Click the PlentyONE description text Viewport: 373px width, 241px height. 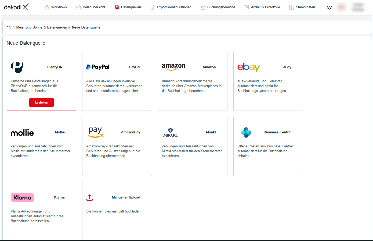click(34, 86)
